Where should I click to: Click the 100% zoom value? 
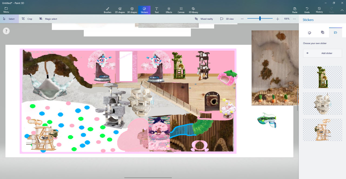[287, 19]
